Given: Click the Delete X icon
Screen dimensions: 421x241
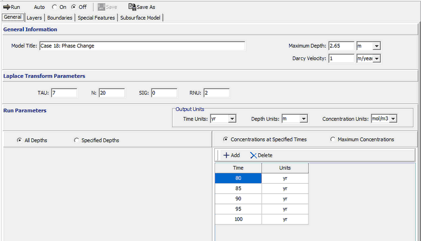Looking at the screenshot, I should coord(253,155).
